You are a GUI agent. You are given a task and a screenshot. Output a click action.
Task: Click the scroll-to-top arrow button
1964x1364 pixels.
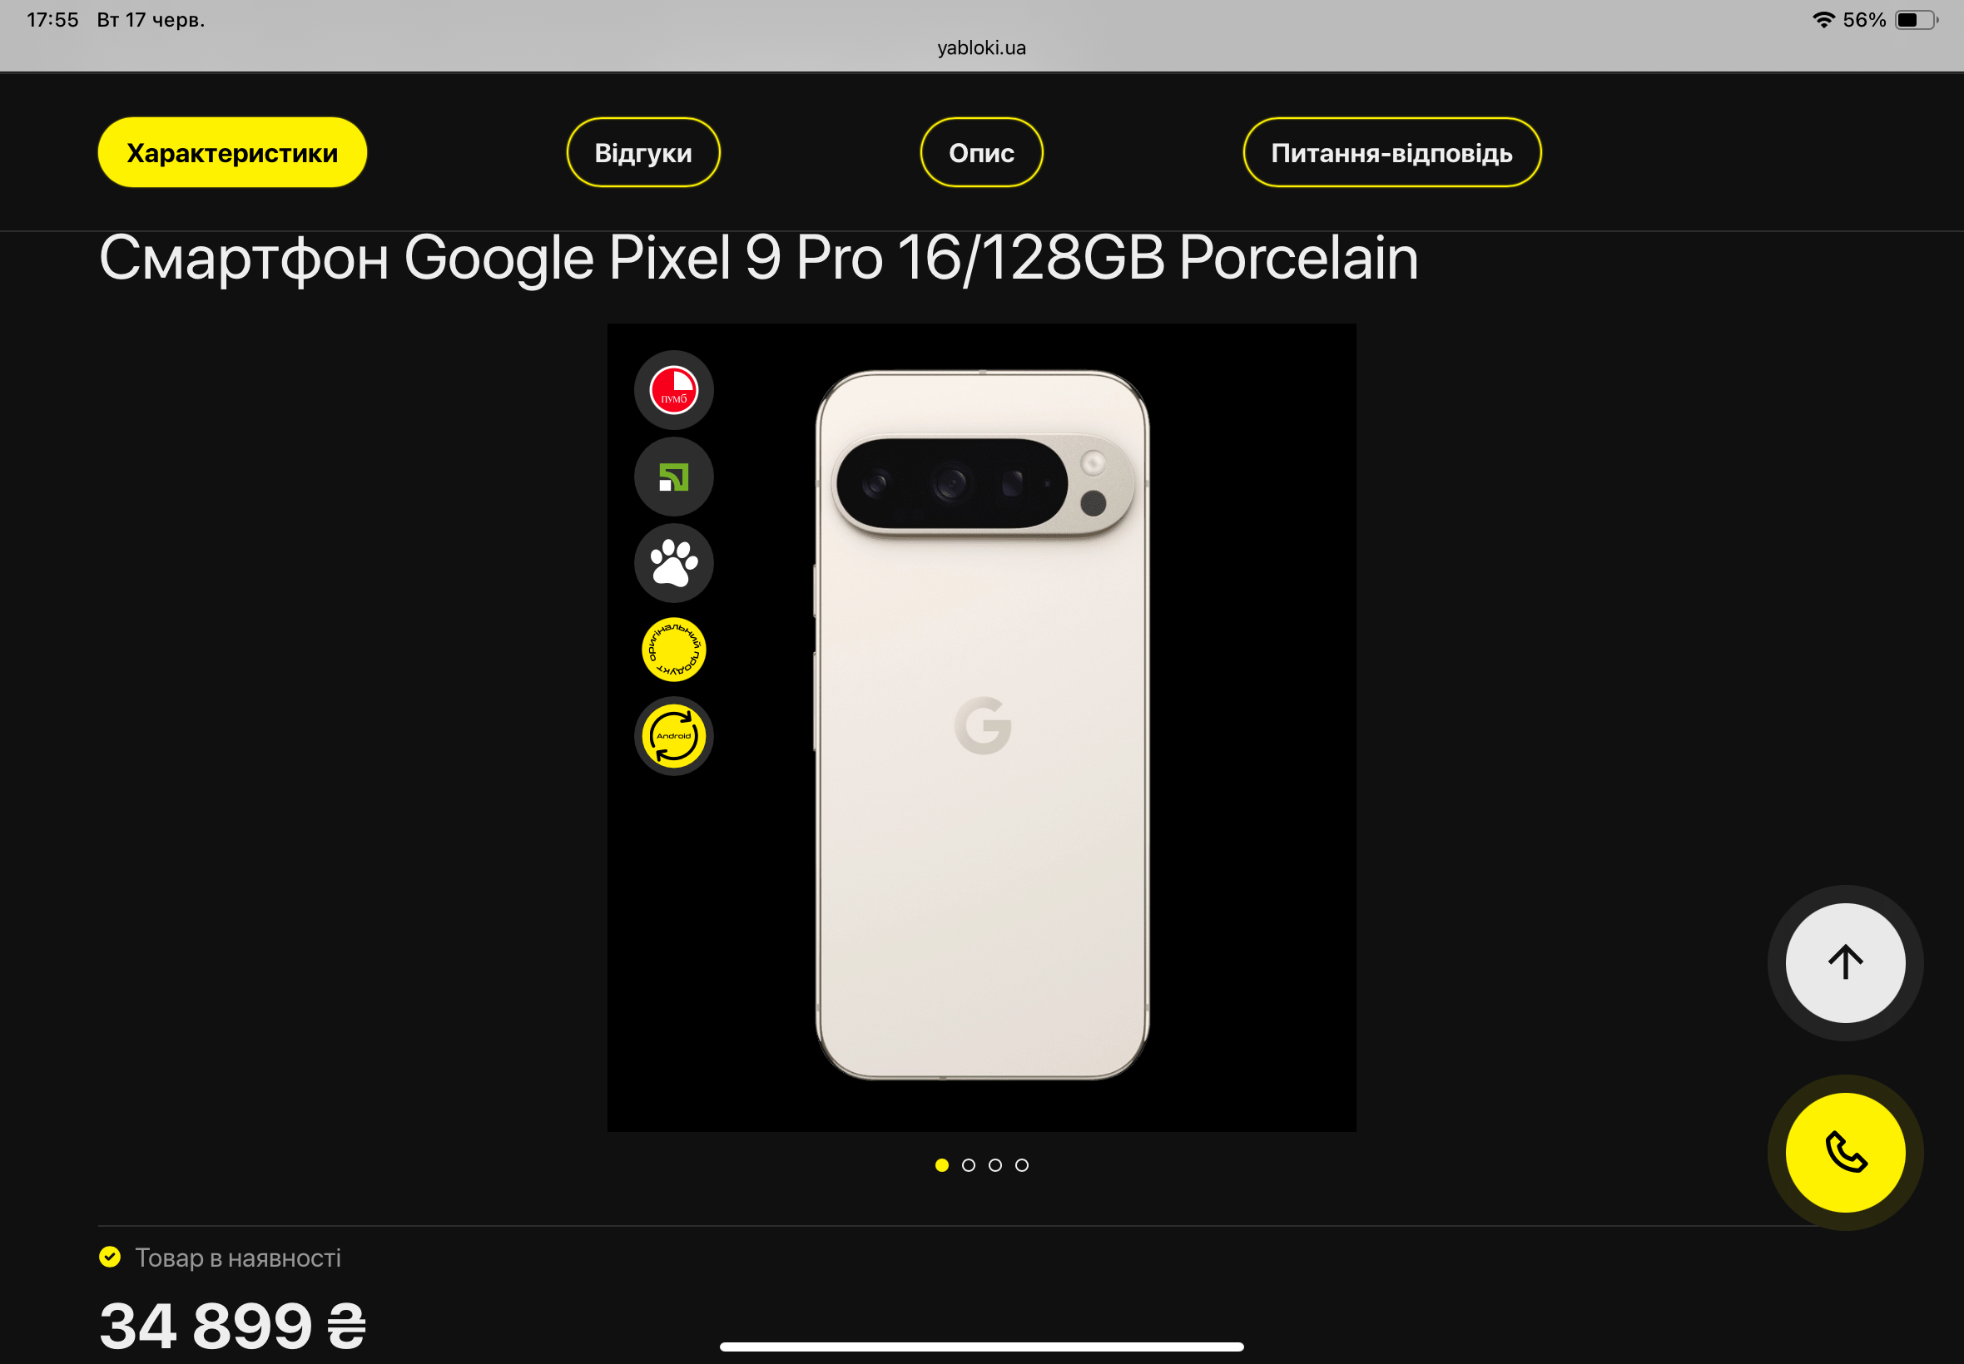(1845, 962)
